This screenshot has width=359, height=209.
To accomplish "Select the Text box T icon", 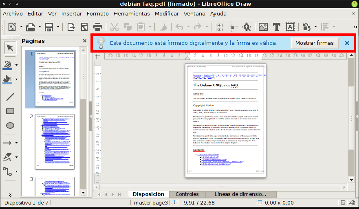I will click(277, 27).
